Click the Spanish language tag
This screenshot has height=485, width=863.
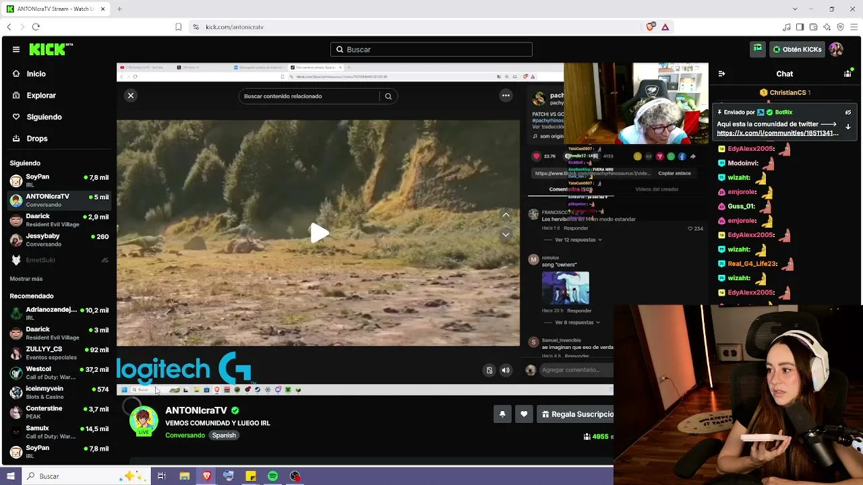click(x=224, y=435)
